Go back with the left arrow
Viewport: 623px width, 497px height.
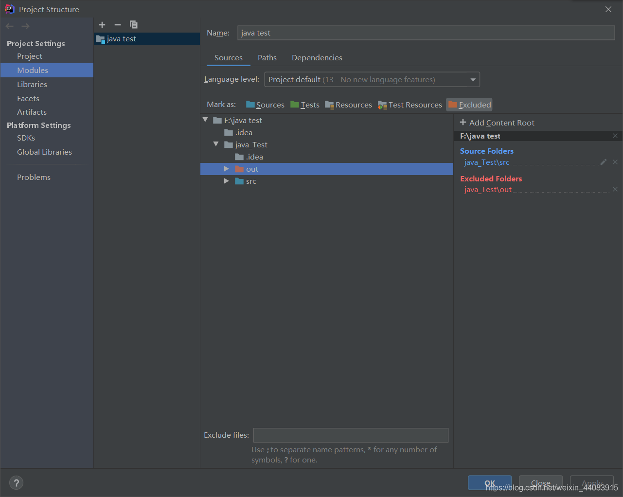point(10,26)
